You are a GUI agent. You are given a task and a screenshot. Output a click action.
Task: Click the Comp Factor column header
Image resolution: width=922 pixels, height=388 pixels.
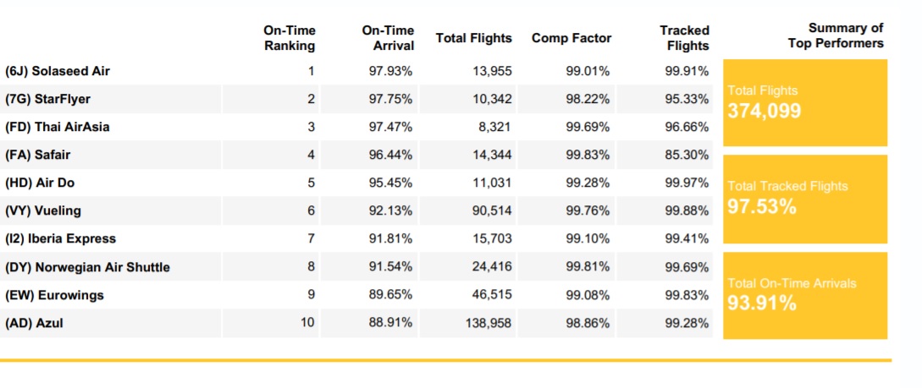tap(571, 38)
